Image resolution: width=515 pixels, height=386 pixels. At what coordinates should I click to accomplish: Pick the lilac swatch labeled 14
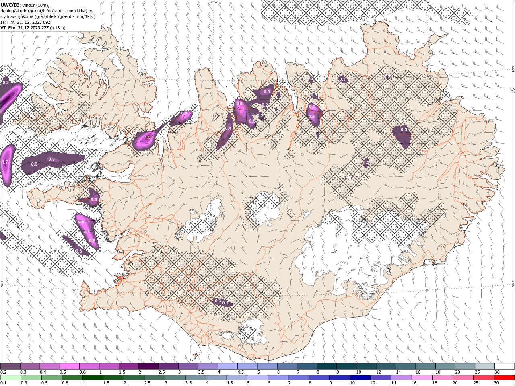[x=401, y=378]
